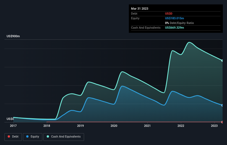Click the blue Equity legend dot
The image size is (227, 145).
(27, 136)
